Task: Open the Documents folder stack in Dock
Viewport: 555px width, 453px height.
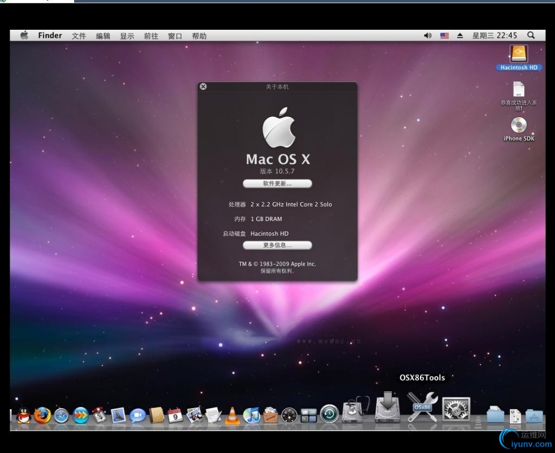Action: coord(495,415)
